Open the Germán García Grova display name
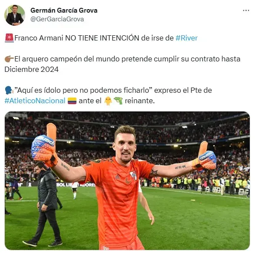Viewport: 255px width, 253px height. click(x=64, y=10)
